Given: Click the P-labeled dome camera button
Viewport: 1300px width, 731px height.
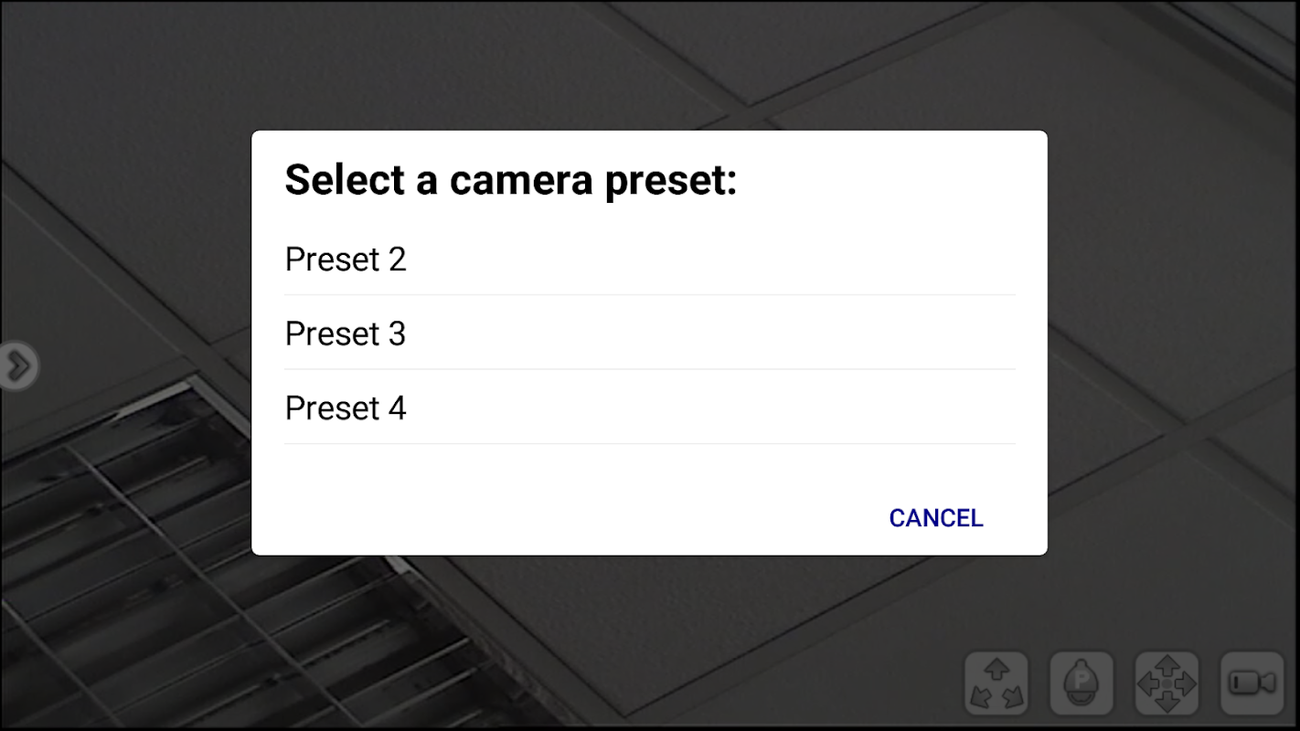Looking at the screenshot, I should (x=1082, y=683).
